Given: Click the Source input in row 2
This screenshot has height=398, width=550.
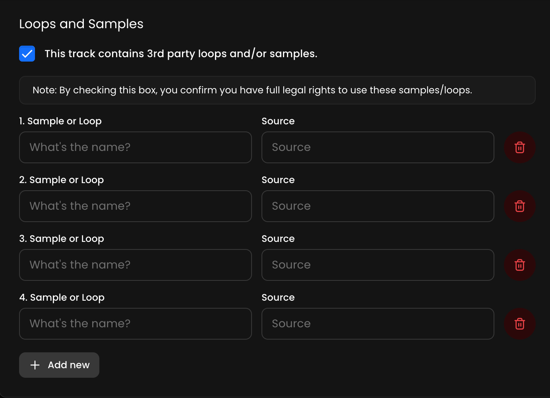Looking at the screenshot, I should tap(378, 206).
